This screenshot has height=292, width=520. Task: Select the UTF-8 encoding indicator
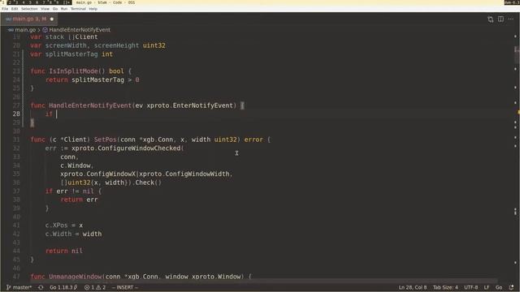(x=471, y=287)
